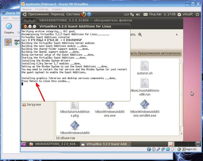Viewport: 203px width, 161px height.
Task: Select VBoxWindowsAdditions-amd64.exe file icon
Action: tap(145, 104)
